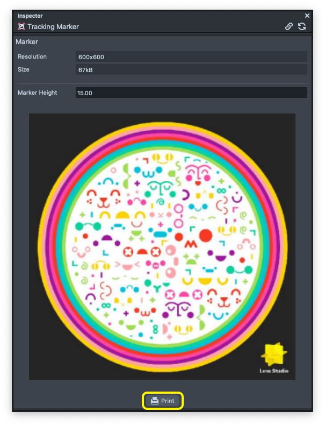
Task: Click the Tracking Marker title text
Action: 53,27
